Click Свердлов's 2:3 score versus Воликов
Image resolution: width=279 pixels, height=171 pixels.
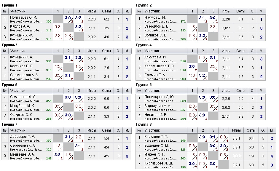click(213, 28)
